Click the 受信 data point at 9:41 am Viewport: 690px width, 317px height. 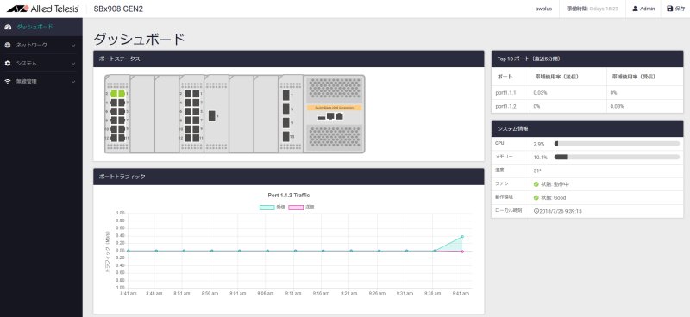click(462, 237)
